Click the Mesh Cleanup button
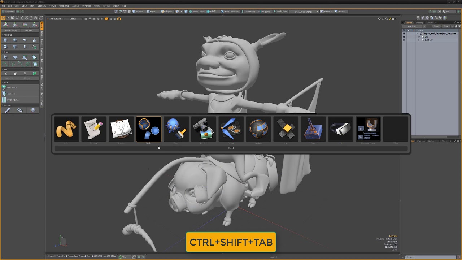462x260 pixels. pyautogui.click(x=12, y=31)
